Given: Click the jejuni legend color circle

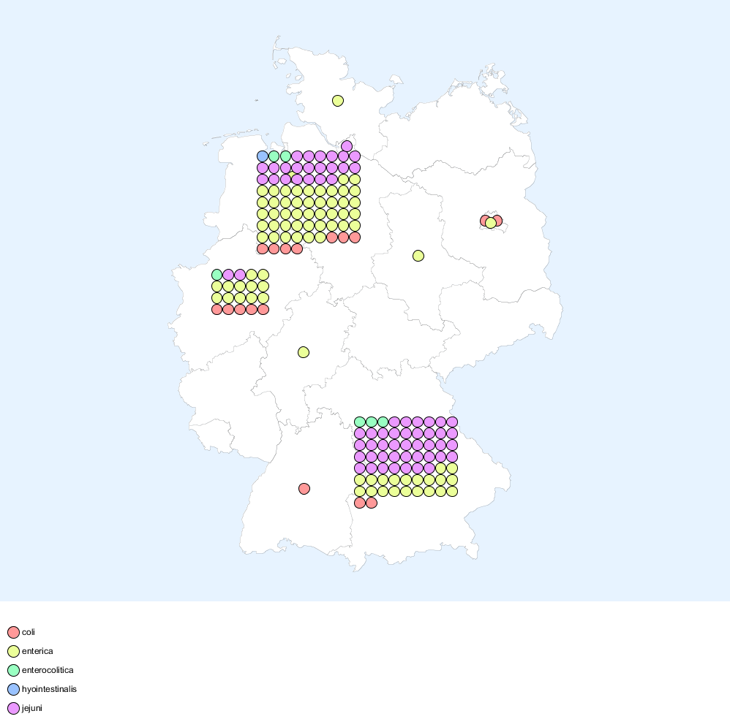Looking at the screenshot, I should click(x=13, y=709).
